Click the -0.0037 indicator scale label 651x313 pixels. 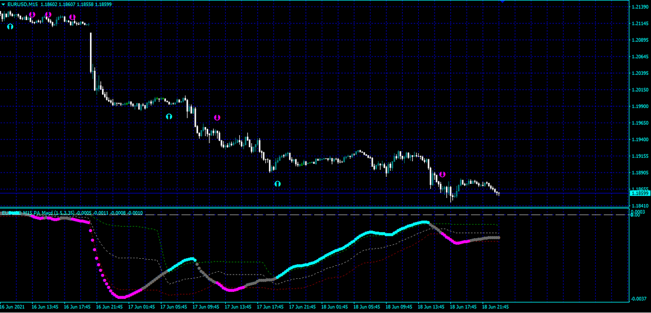tap(639, 299)
